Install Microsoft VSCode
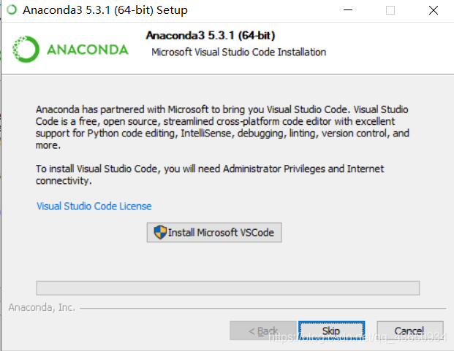 click(x=214, y=233)
